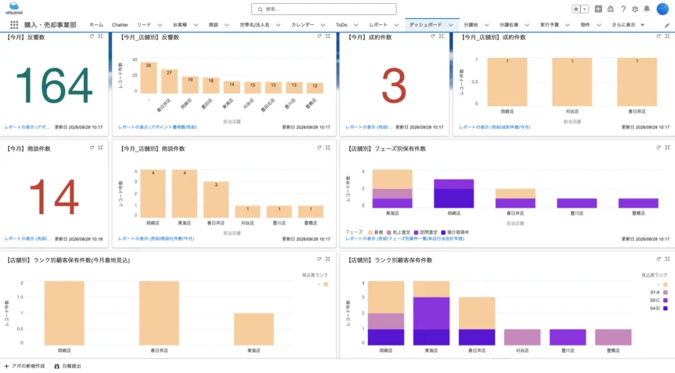
Task: Open the App Launcher grid icon
Action: pyautogui.click(x=14, y=25)
